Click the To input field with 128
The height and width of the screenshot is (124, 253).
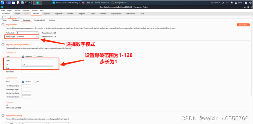(37, 64)
